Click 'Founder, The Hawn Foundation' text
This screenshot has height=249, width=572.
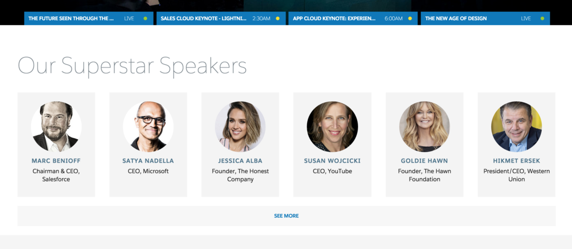click(x=425, y=175)
